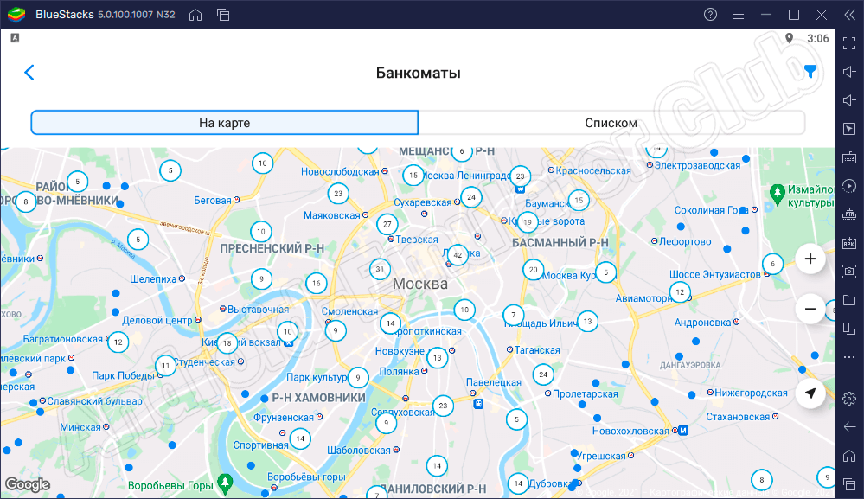Click the Лефортово station label
This screenshot has width=864, height=499.
(x=685, y=242)
